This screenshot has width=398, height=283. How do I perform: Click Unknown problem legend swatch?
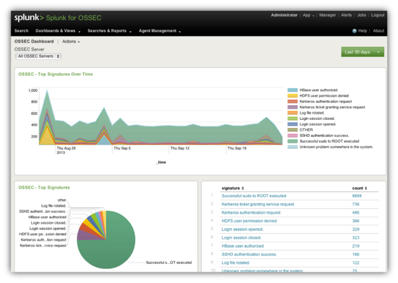(x=292, y=147)
